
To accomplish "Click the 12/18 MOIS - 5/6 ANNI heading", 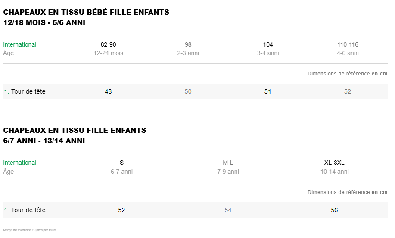I will (x=44, y=22).
